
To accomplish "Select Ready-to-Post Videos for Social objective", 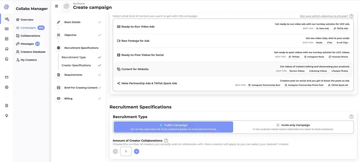I will (x=233, y=55).
